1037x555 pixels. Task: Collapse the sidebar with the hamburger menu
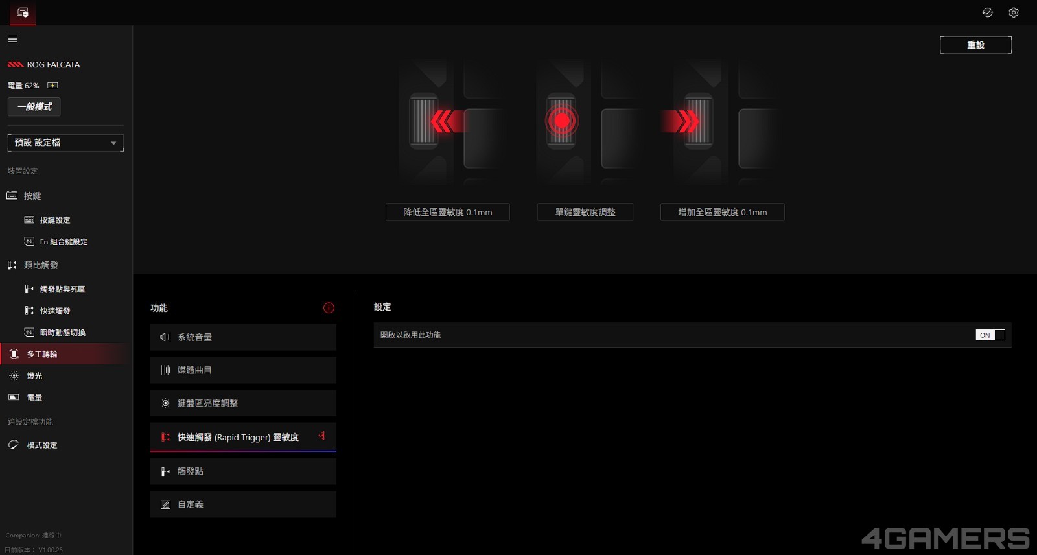12,39
